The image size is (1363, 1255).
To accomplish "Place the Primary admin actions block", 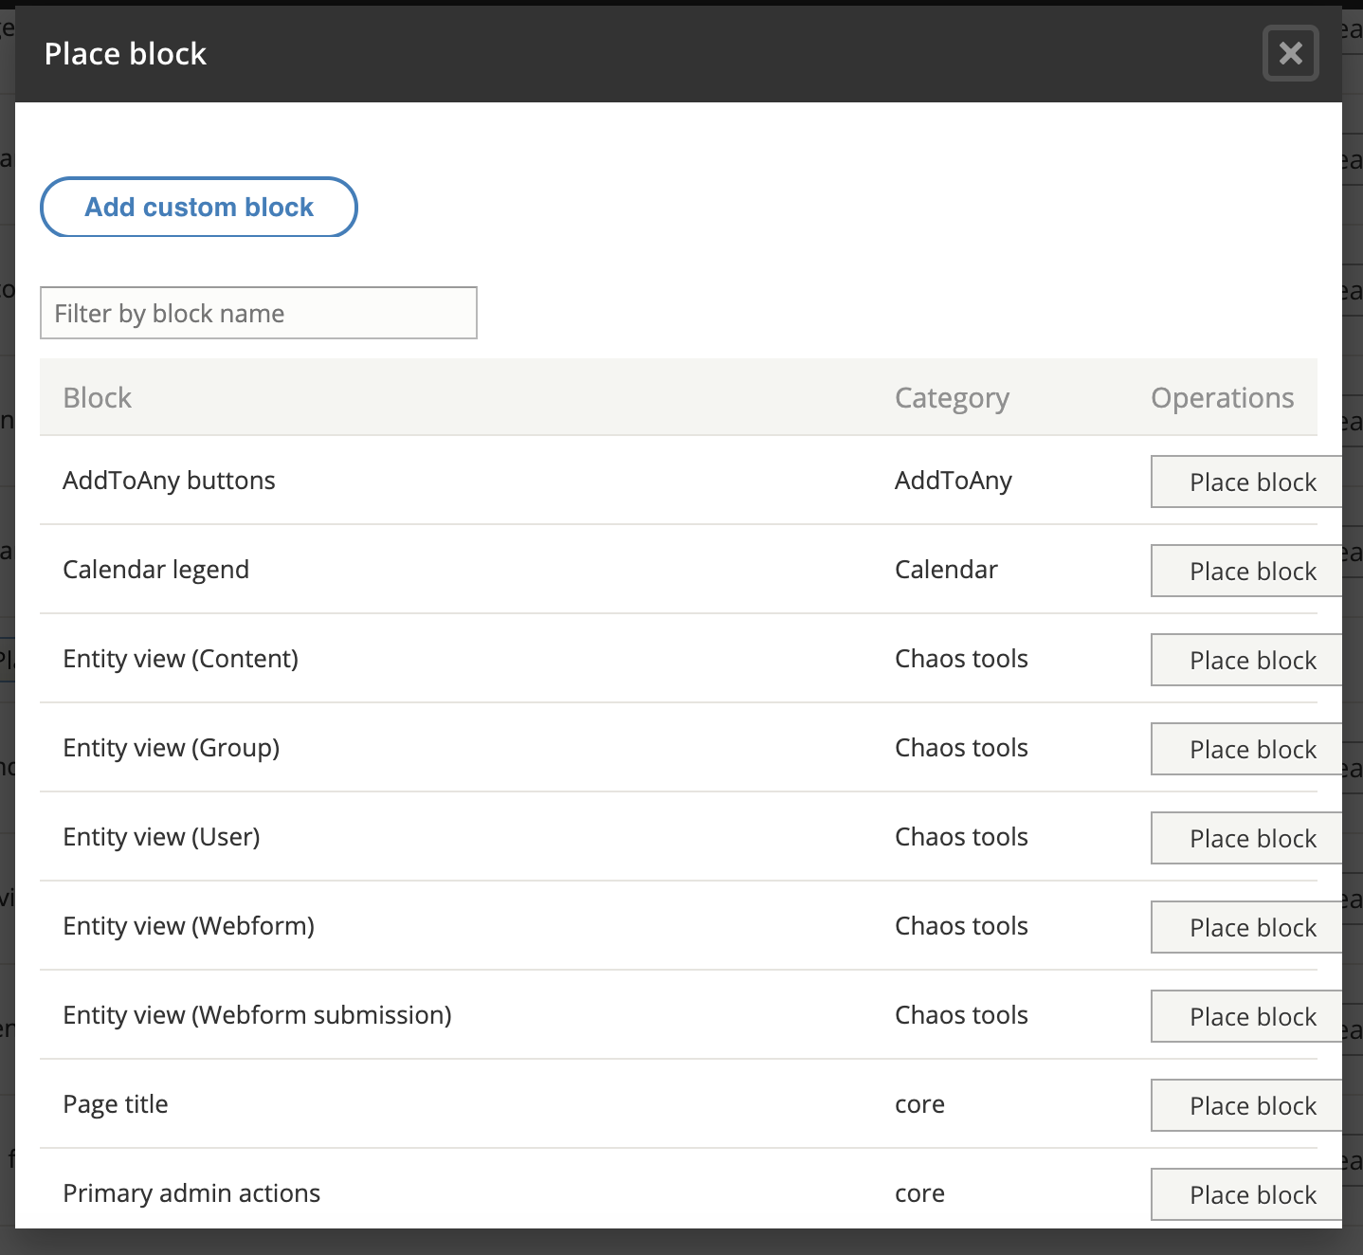I will pos(1246,1194).
